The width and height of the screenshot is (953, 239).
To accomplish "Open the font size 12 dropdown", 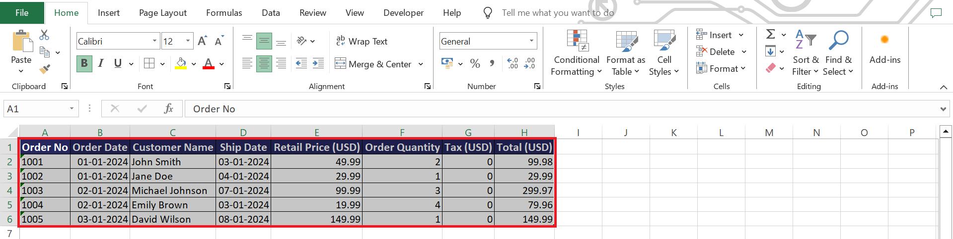I will pos(188,41).
